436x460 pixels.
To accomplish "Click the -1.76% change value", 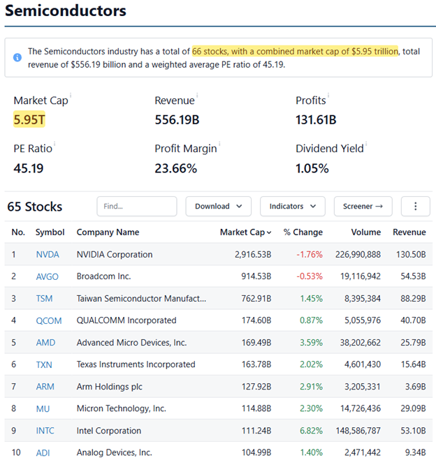I will (x=310, y=254).
